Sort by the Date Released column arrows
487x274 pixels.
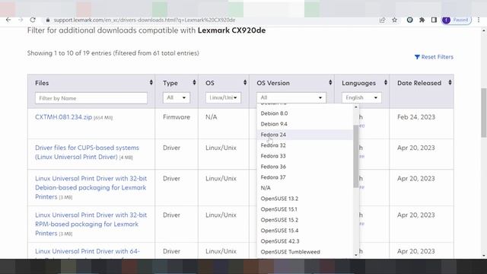tap(450, 82)
